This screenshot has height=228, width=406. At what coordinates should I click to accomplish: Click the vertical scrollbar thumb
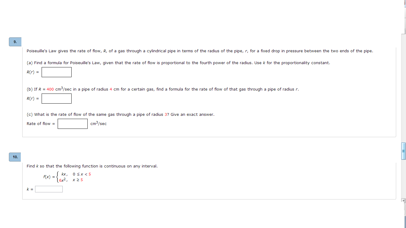click(403, 151)
